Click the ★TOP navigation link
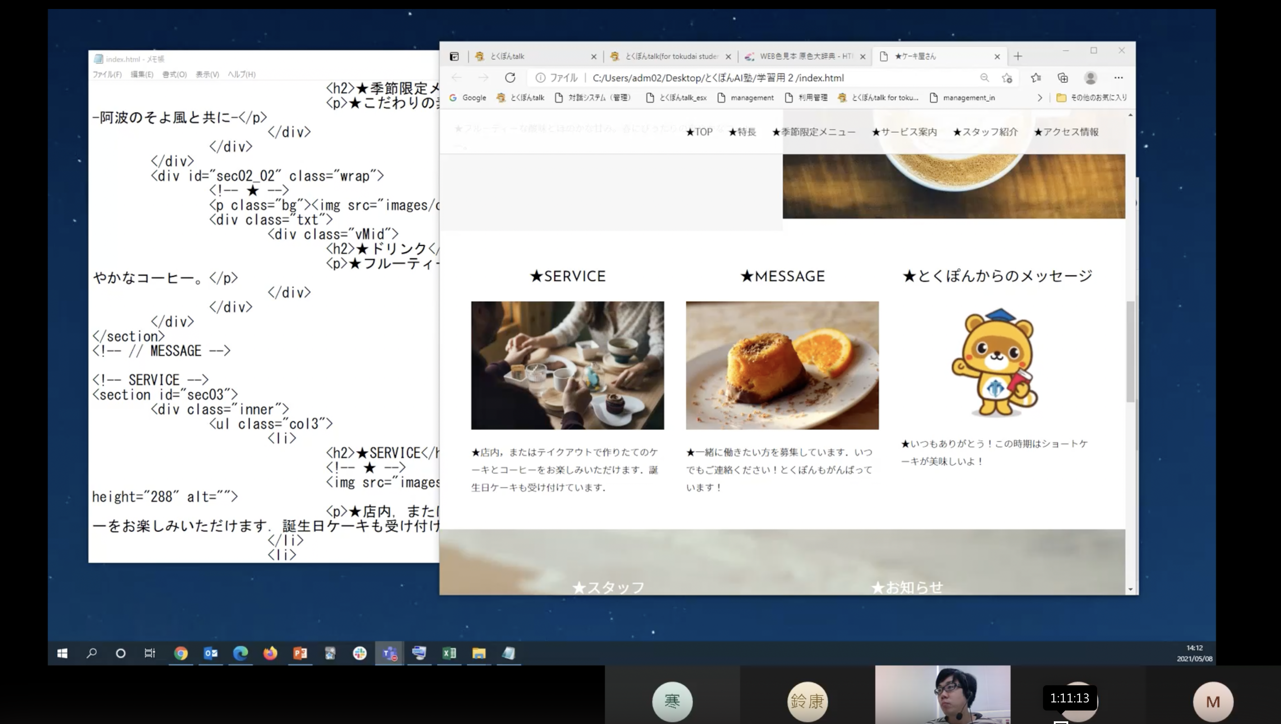This screenshot has width=1281, height=724. (x=699, y=132)
